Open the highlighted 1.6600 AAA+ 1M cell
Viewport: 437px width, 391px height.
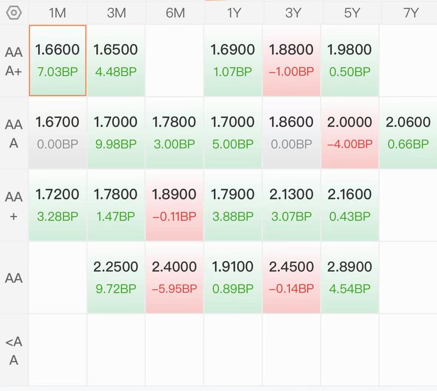[x=57, y=60]
